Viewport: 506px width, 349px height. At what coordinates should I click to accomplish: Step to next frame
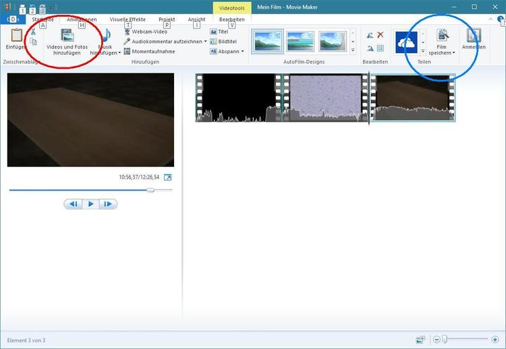click(x=108, y=204)
